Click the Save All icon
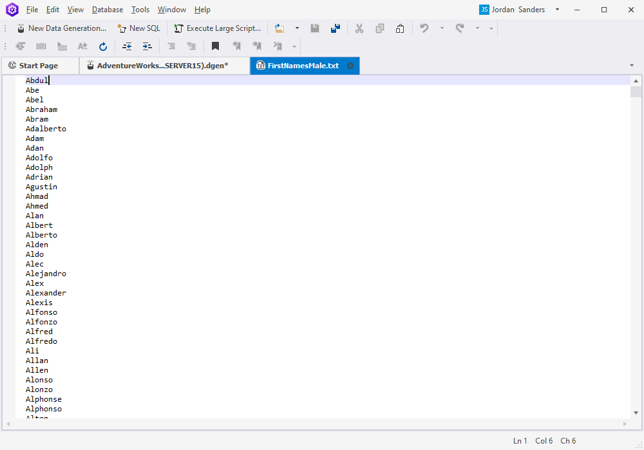 [x=336, y=28]
